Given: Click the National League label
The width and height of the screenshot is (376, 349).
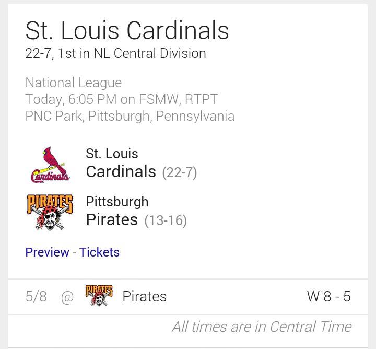Looking at the screenshot, I should point(73,83).
